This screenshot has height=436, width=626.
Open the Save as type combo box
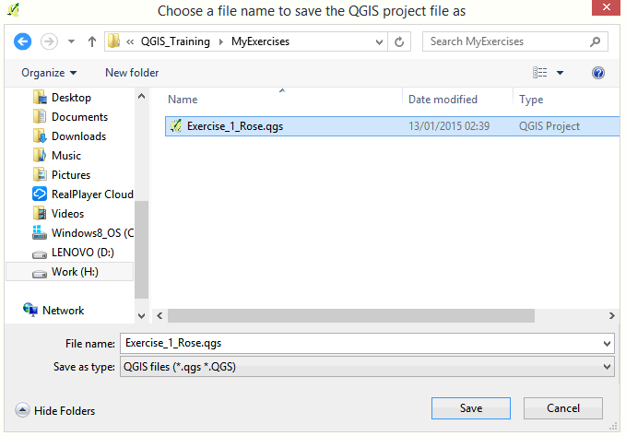pyautogui.click(x=367, y=367)
